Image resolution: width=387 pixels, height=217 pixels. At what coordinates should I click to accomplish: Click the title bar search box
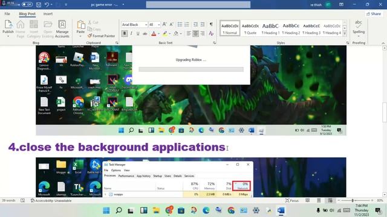[198, 4]
